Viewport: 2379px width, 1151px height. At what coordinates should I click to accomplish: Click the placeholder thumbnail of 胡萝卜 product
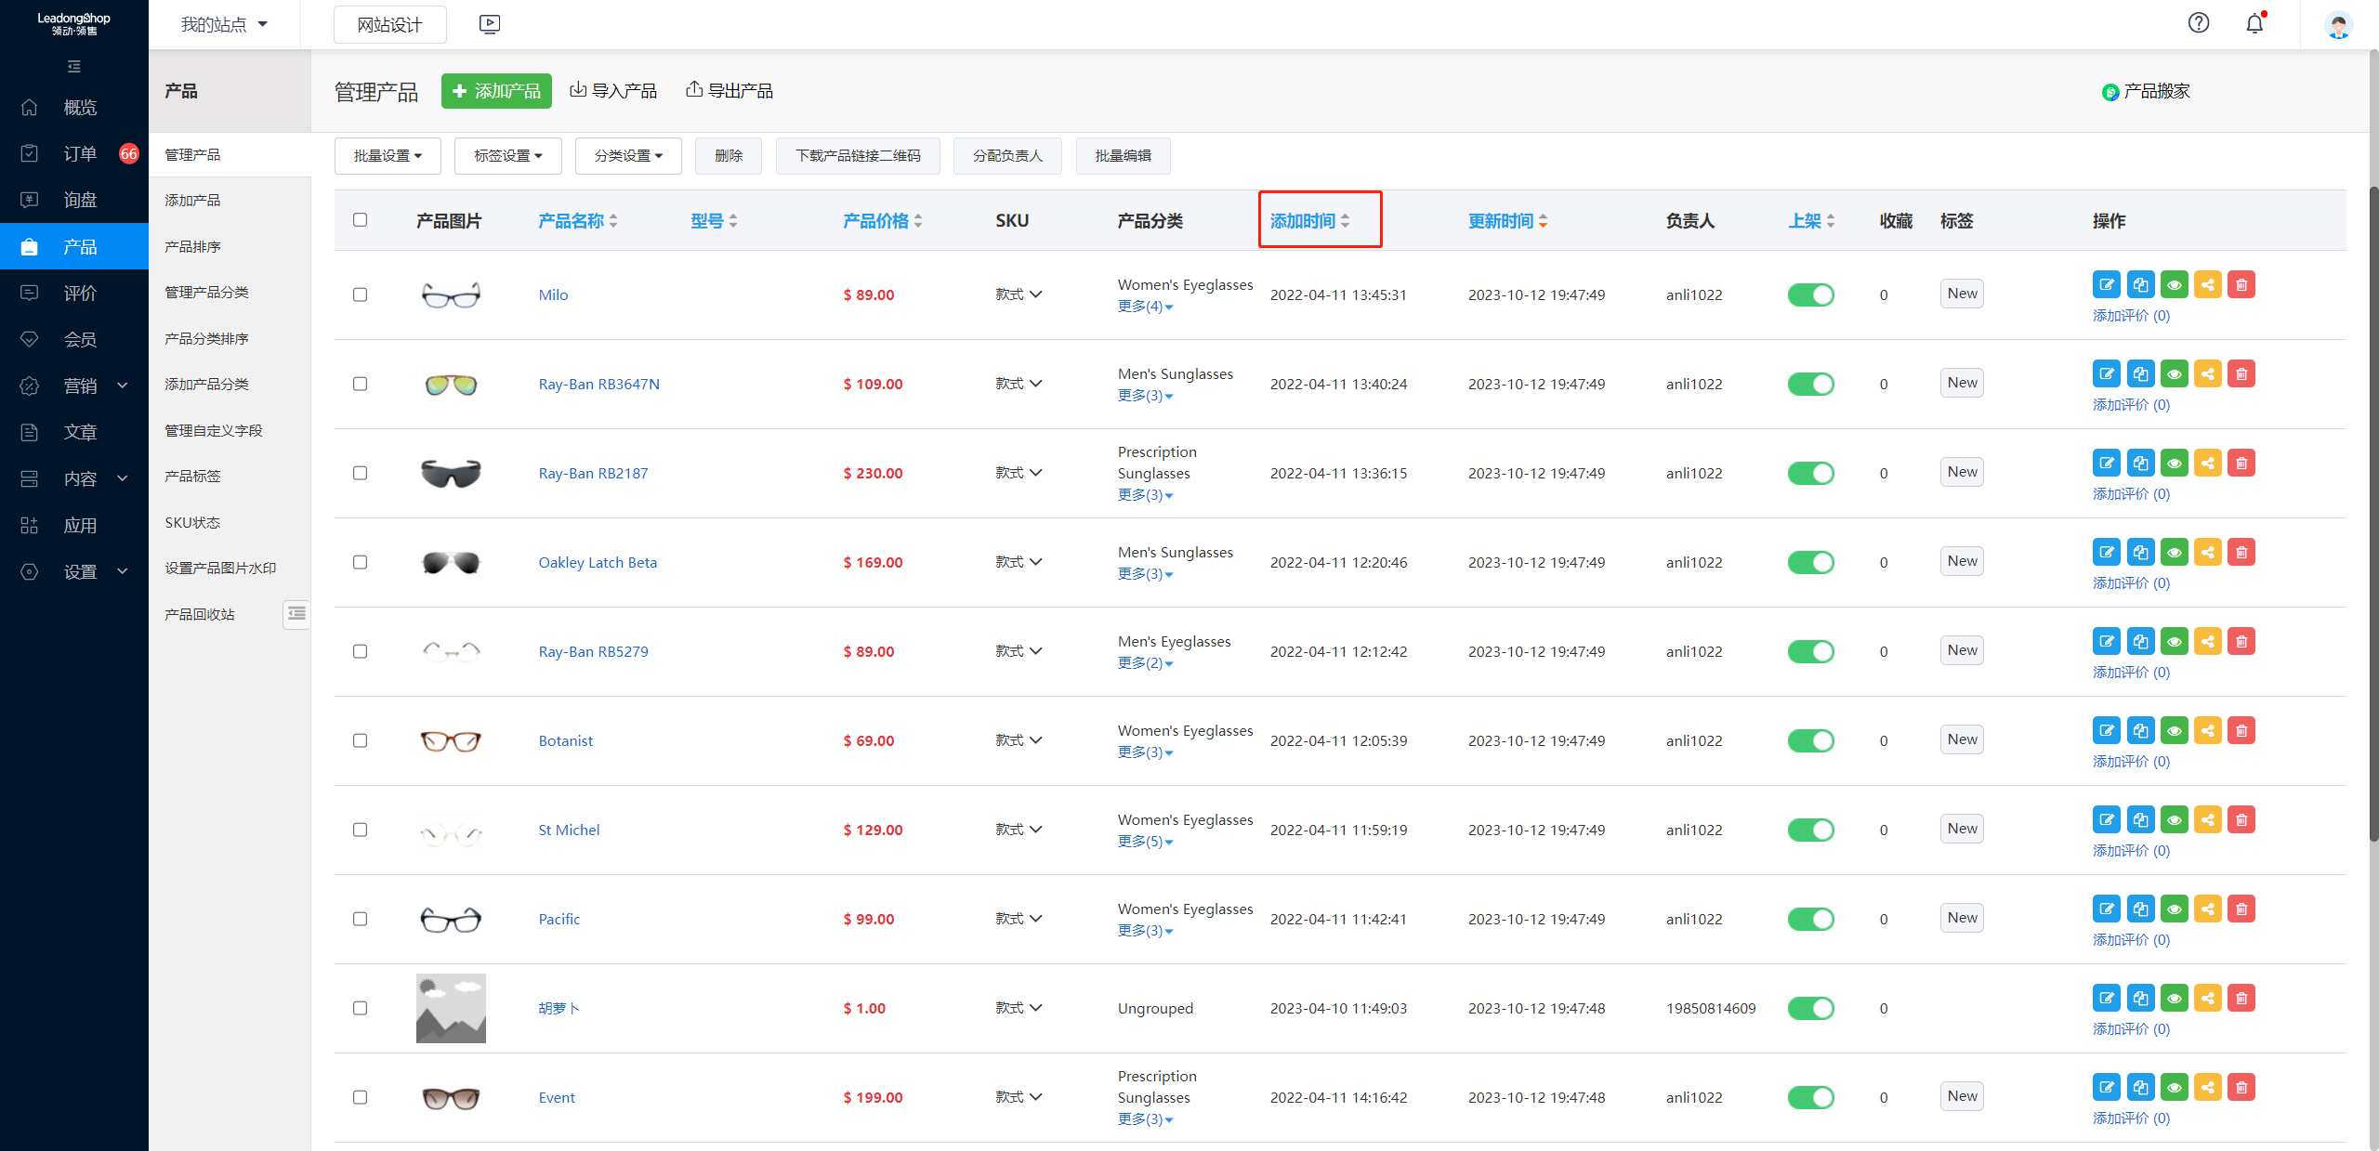click(x=451, y=1008)
